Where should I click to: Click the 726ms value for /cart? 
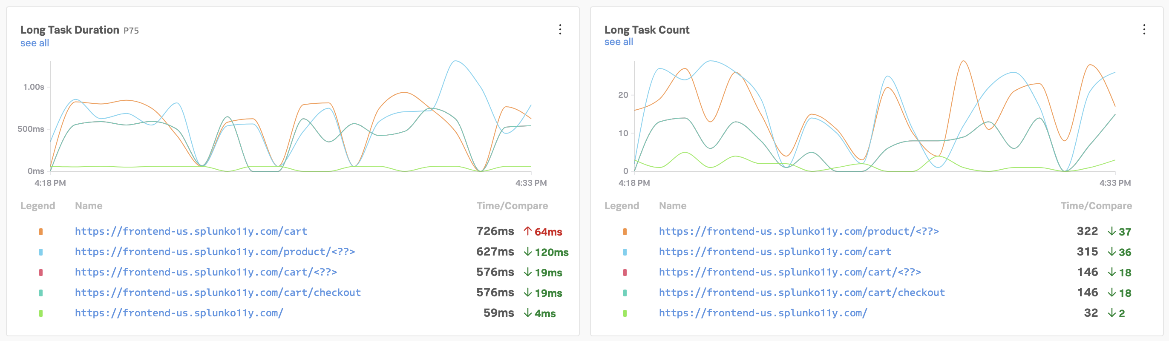pos(495,231)
